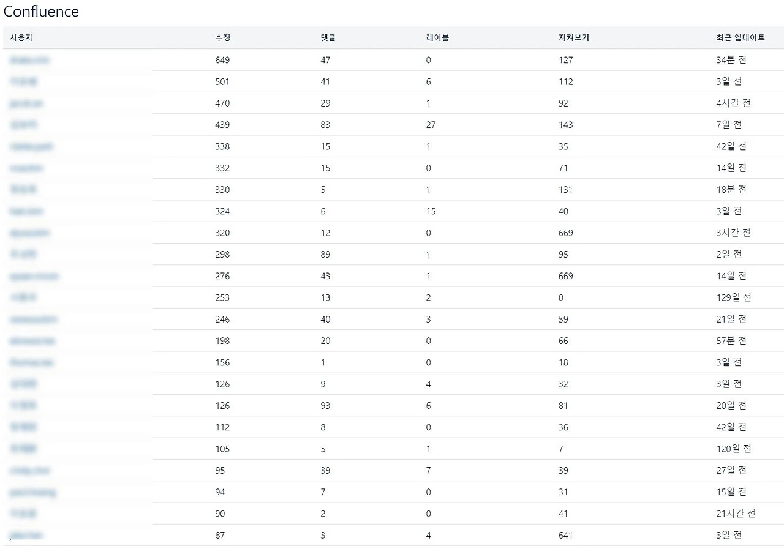This screenshot has height=546, width=784.
Task: Sort table by the 사용자 column header
Action: 21,37
